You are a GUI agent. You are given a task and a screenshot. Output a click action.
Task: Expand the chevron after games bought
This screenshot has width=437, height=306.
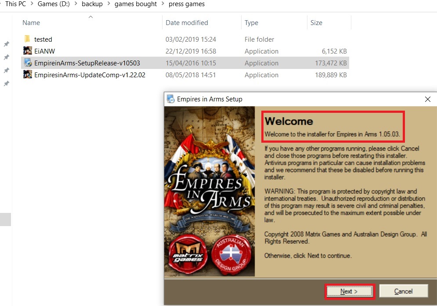(x=163, y=4)
